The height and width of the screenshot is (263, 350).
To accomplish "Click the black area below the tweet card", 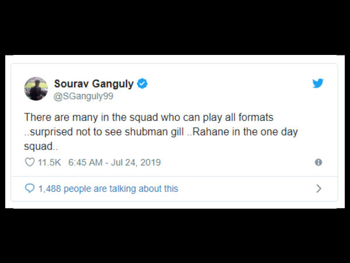I will coord(175,234).
